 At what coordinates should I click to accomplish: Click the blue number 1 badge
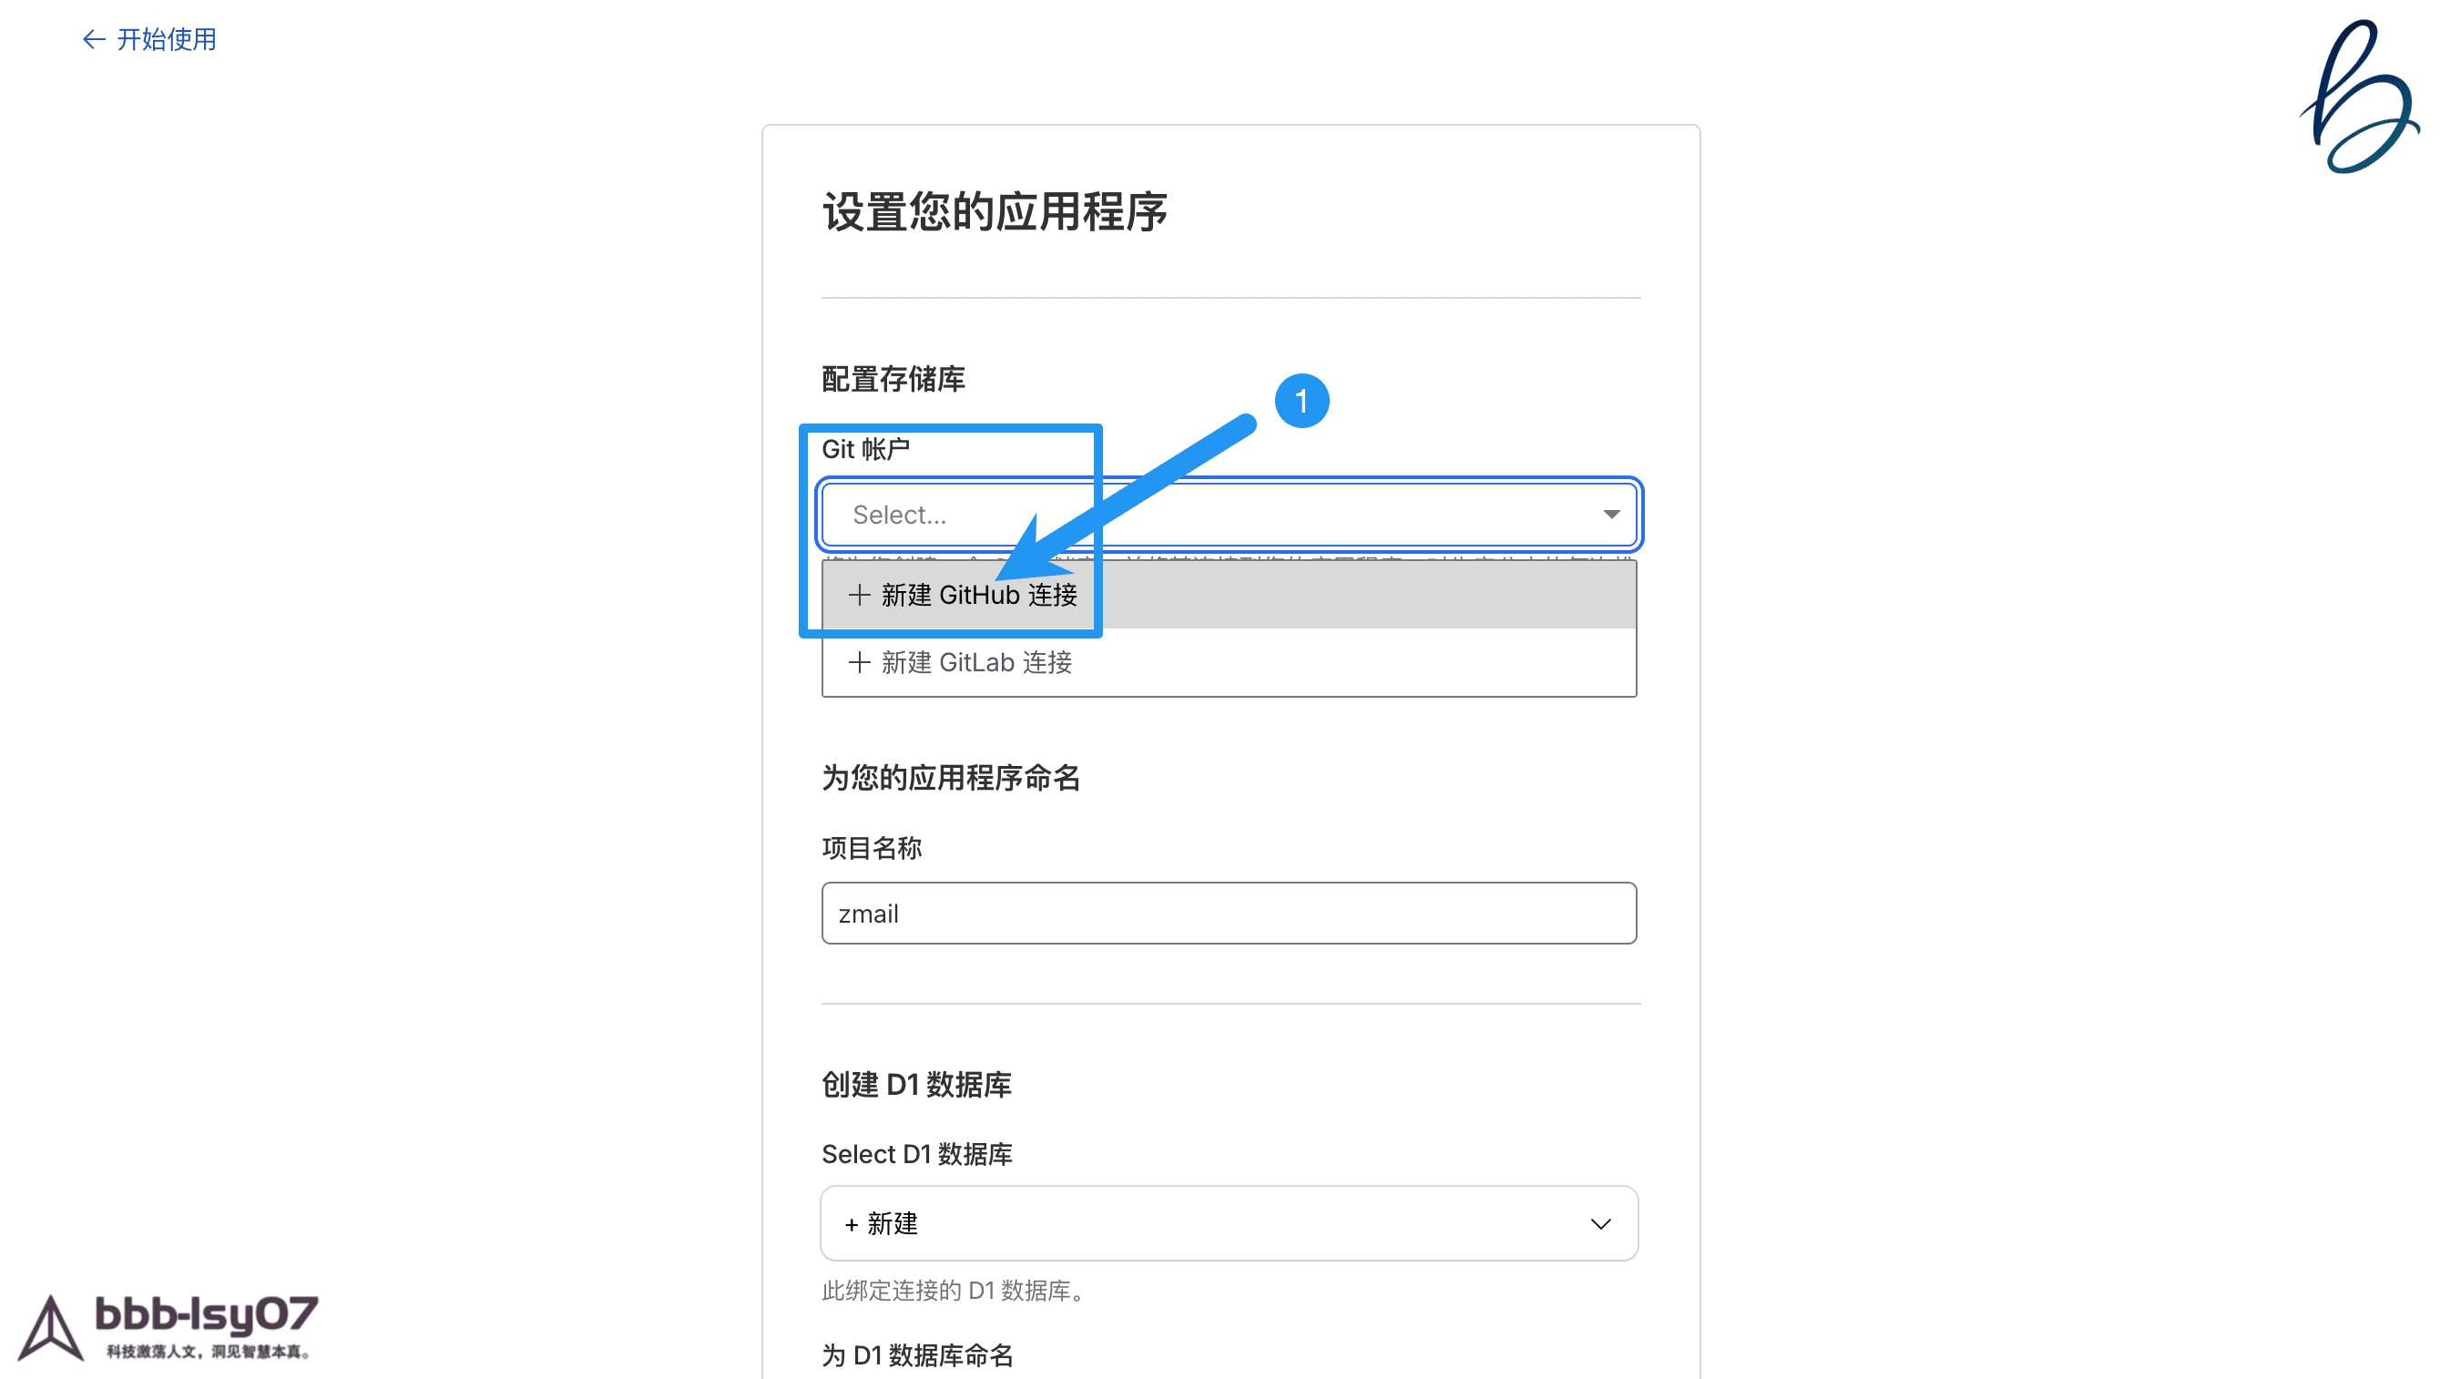click(1302, 402)
